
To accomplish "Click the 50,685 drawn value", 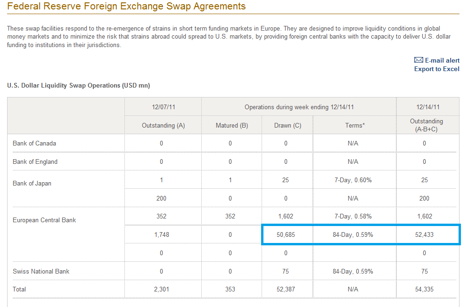I will coord(286,235).
